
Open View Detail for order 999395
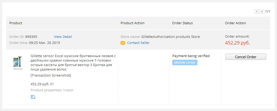(63, 37)
